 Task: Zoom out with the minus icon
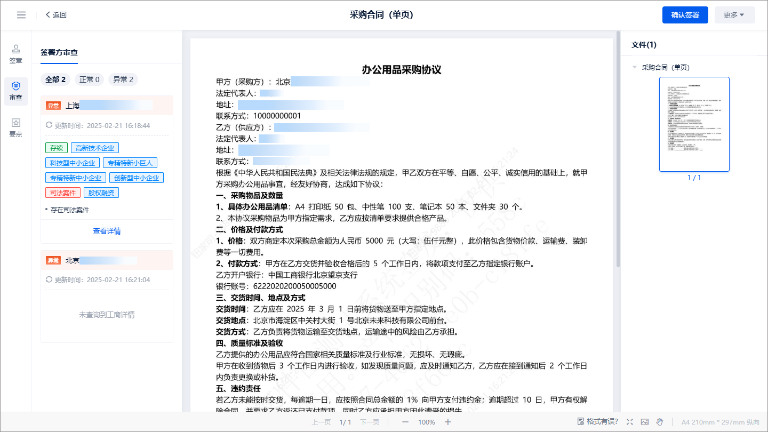(x=405, y=422)
